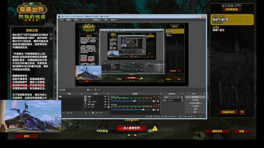264x148 pixels.
Task: Select Ldxgodx level 70 character
Action: pyautogui.click(x=232, y=19)
